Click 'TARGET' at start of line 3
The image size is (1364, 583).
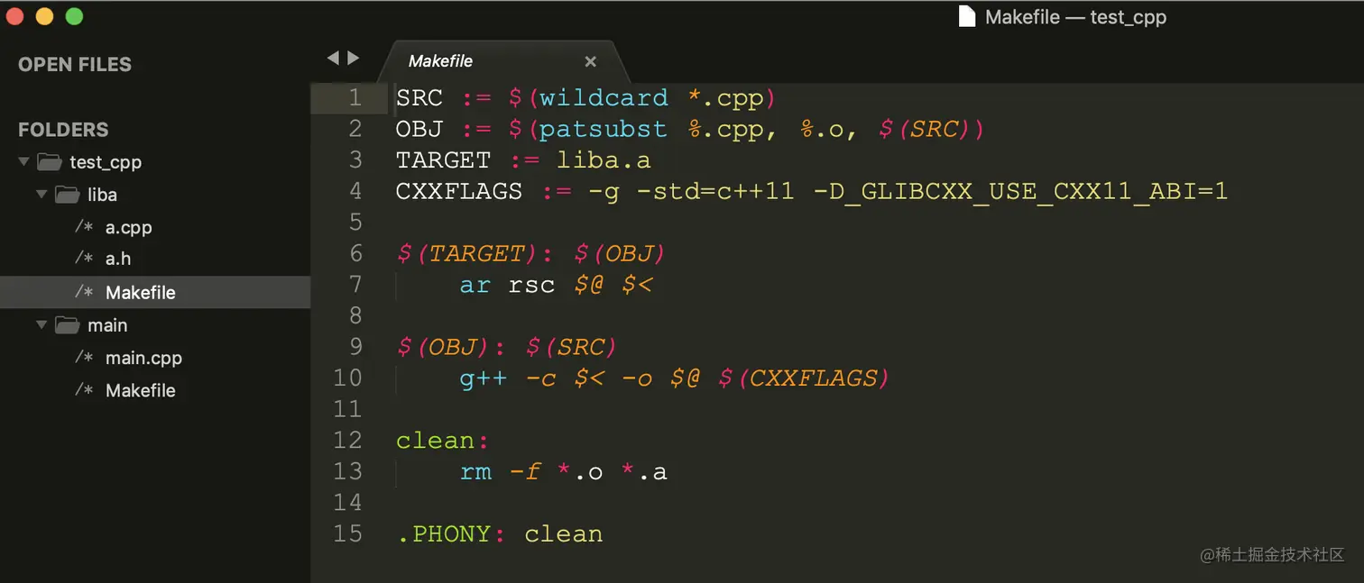click(x=443, y=160)
